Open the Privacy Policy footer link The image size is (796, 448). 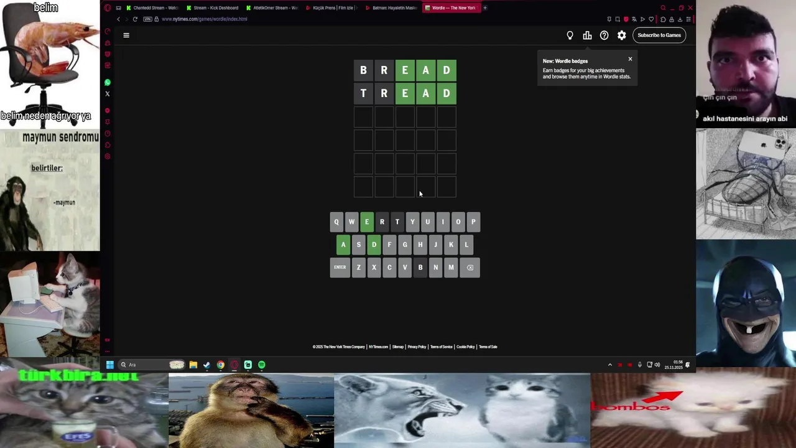click(x=417, y=347)
